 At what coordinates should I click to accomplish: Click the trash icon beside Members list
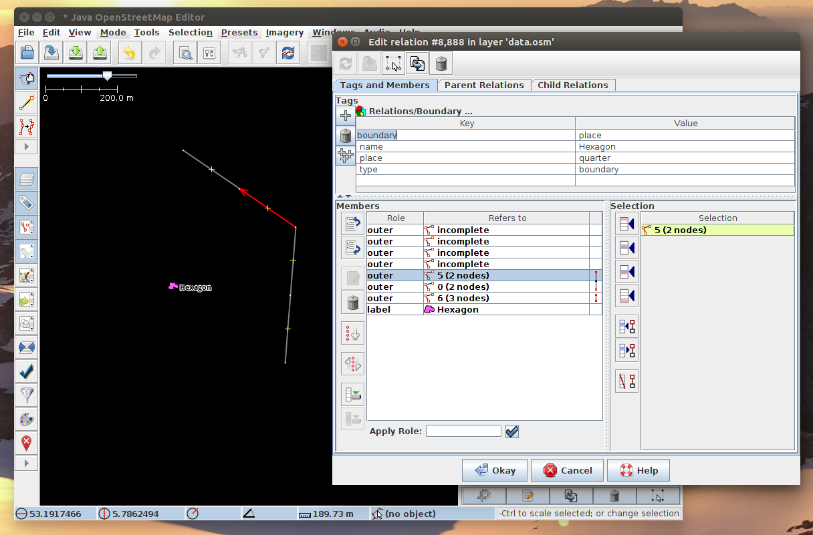(352, 303)
